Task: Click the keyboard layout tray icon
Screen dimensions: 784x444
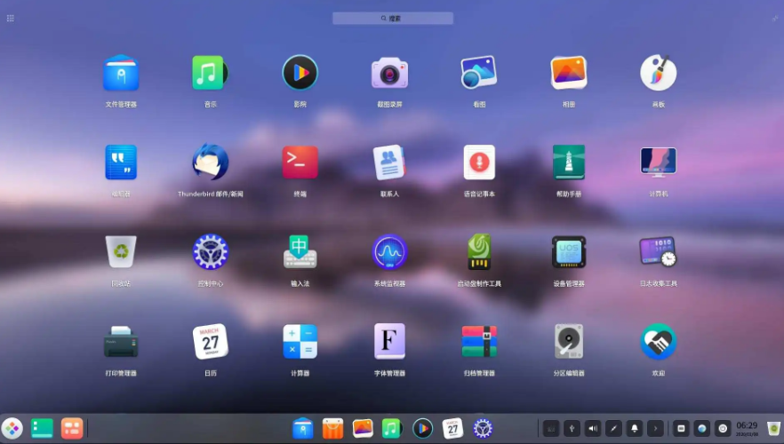Action: [x=551, y=429]
